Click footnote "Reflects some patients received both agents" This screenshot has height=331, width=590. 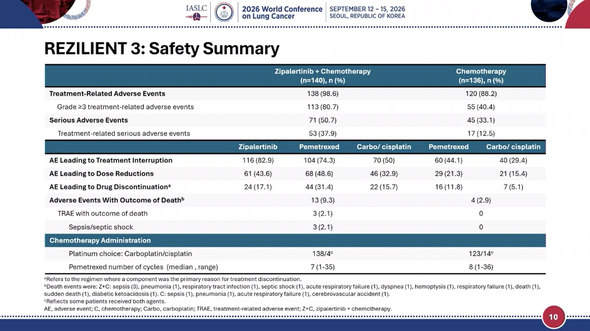(x=105, y=301)
